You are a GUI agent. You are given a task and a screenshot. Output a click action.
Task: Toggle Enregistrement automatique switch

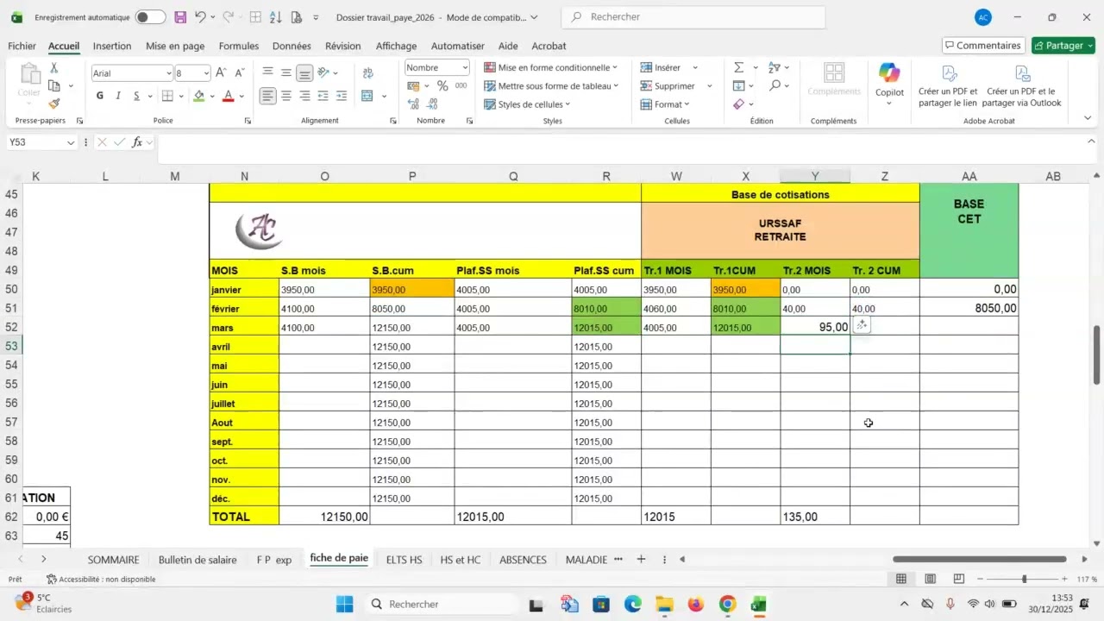(x=150, y=17)
